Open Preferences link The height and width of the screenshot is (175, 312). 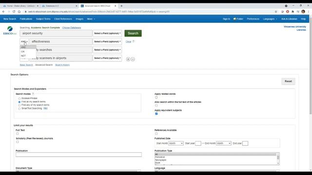(253, 19)
